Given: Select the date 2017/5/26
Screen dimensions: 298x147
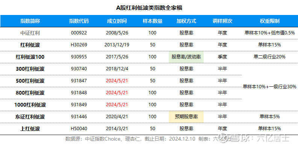Looking at the screenshot, I should pos(117,57).
